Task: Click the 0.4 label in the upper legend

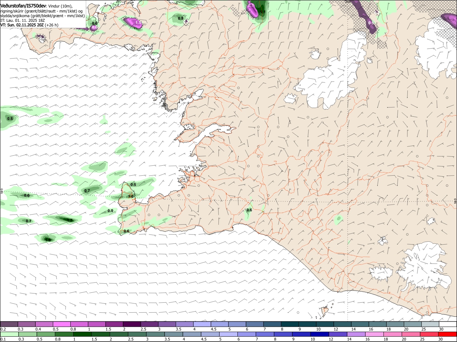Action: click(x=38, y=329)
